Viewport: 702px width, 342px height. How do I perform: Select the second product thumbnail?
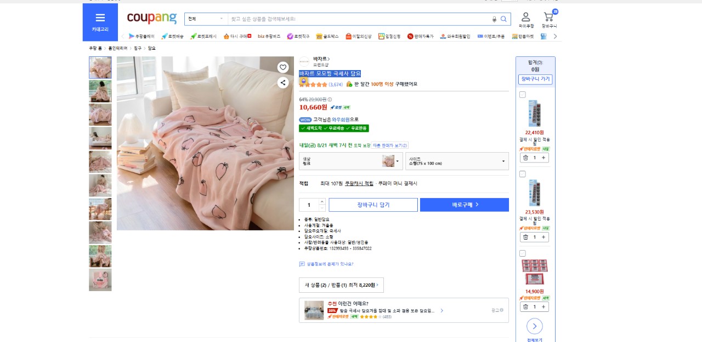click(x=100, y=91)
